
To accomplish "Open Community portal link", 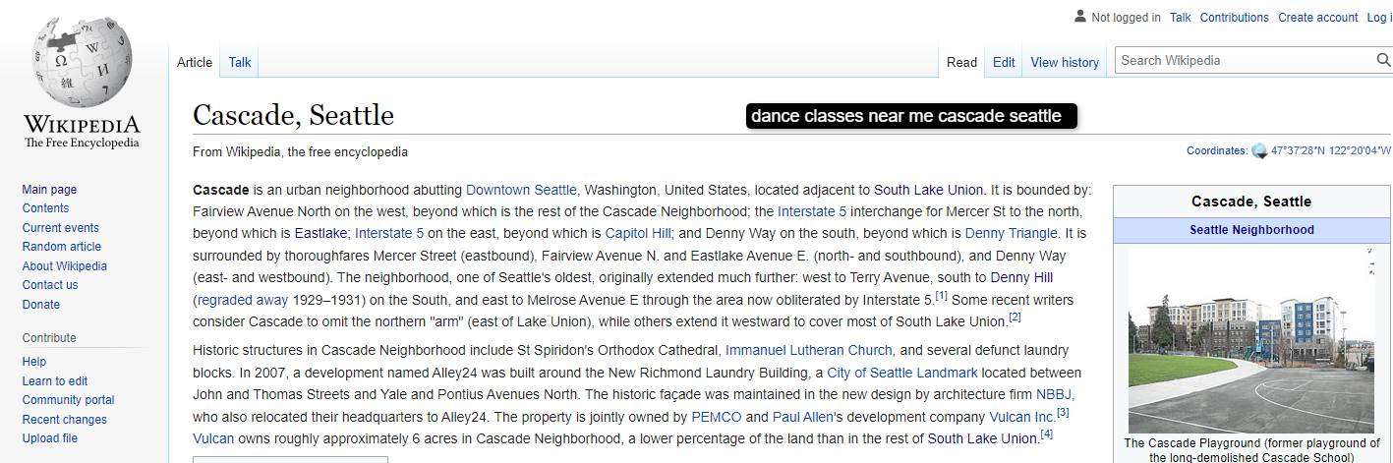I will tap(68, 400).
